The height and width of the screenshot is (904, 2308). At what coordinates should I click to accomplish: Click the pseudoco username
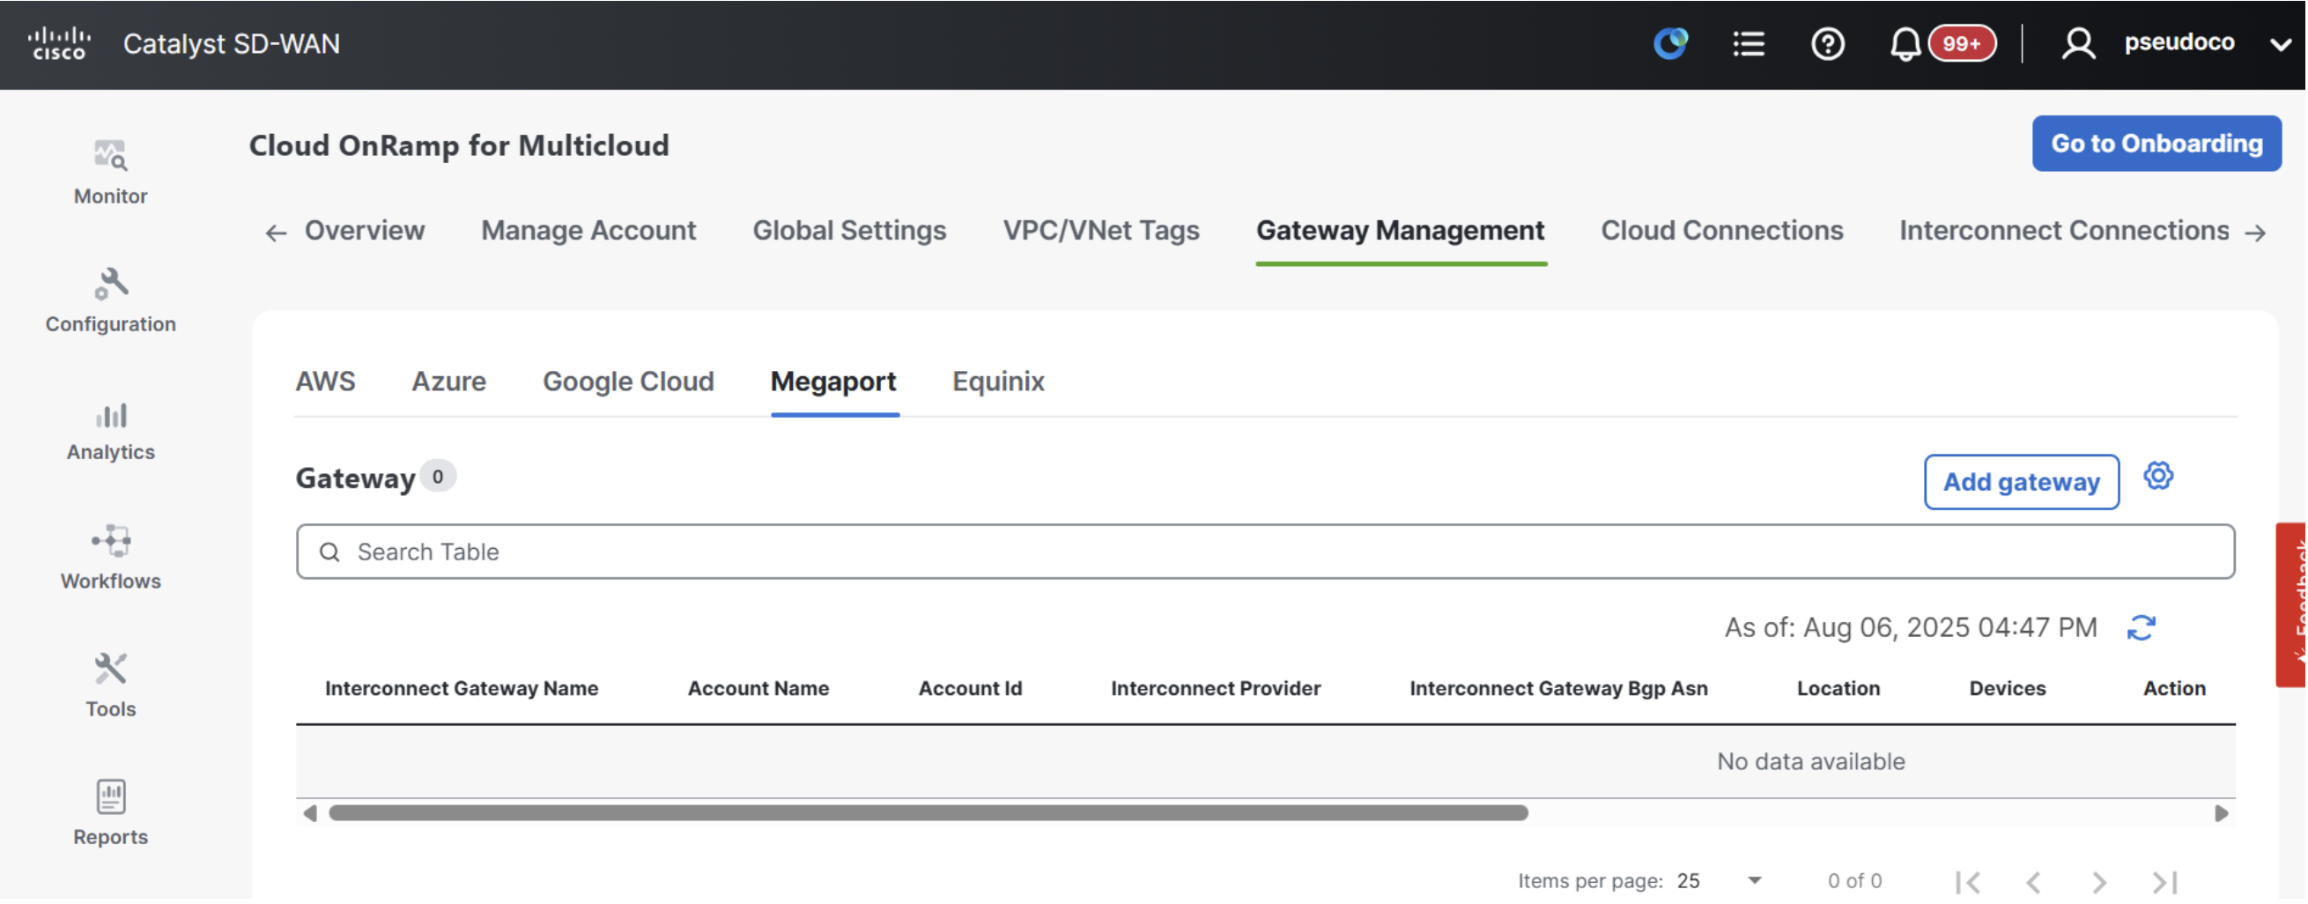pyautogui.click(x=2182, y=42)
